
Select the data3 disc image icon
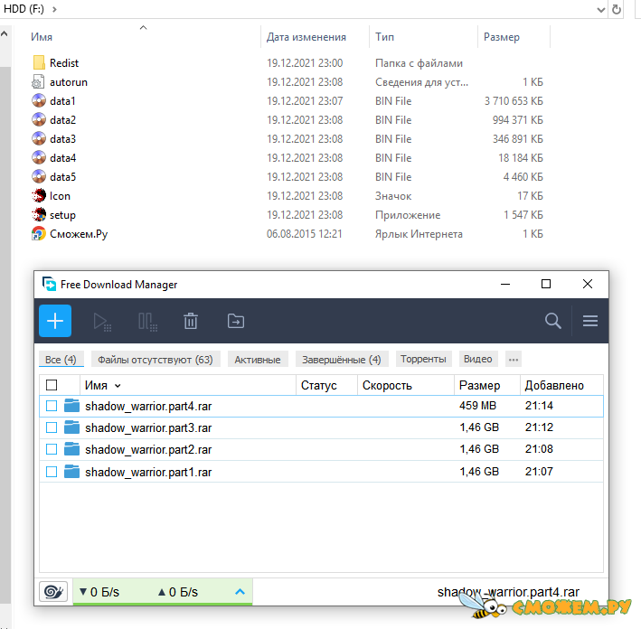point(39,138)
